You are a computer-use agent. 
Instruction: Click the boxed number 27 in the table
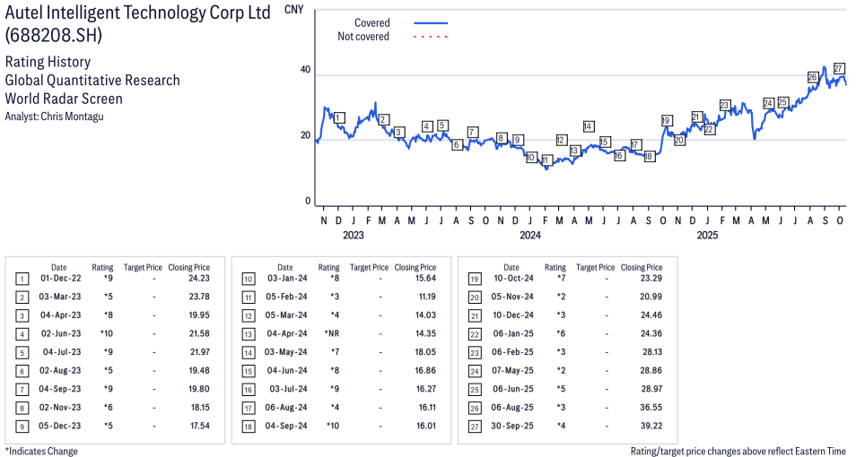[x=474, y=426]
